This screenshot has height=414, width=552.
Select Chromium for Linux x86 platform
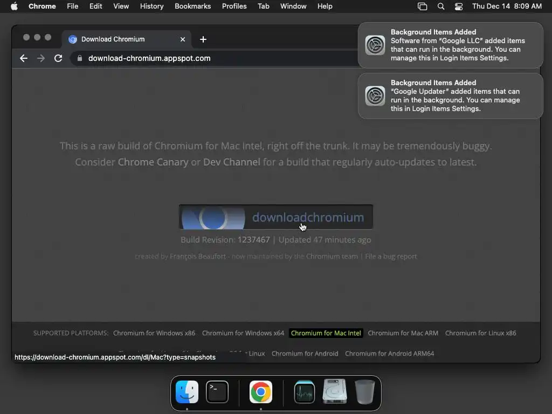[480, 333]
